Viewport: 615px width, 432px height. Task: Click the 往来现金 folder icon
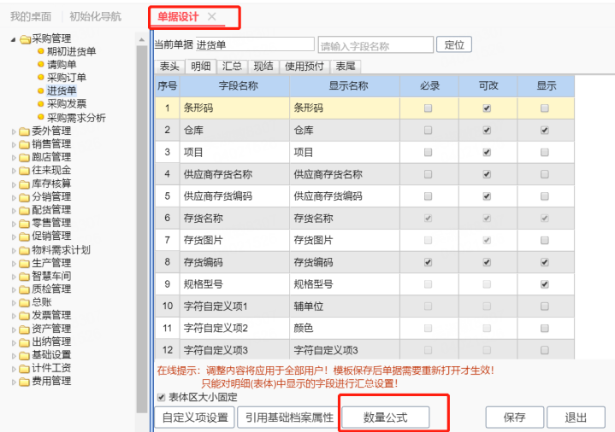pyautogui.click(x=24, y=171)
